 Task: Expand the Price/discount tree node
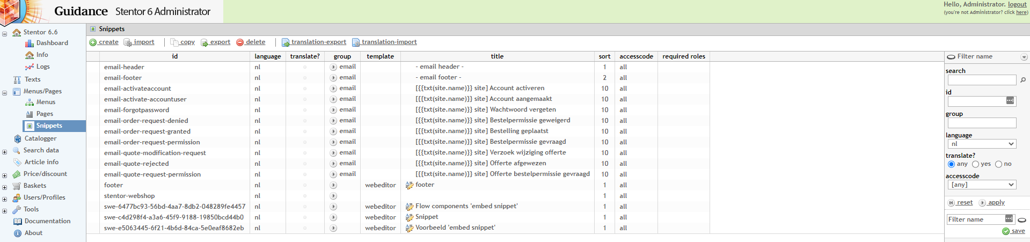click(x=4, y=175)
